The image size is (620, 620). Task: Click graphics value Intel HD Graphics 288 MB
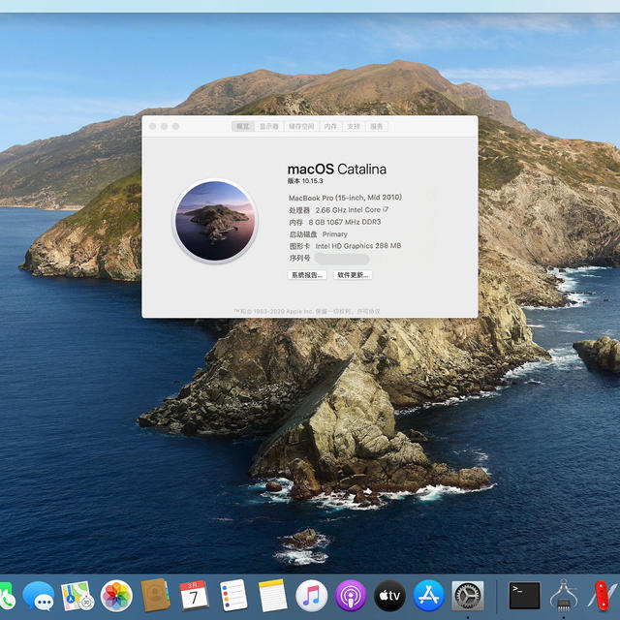pyautogui.click(x=358, y=246)
